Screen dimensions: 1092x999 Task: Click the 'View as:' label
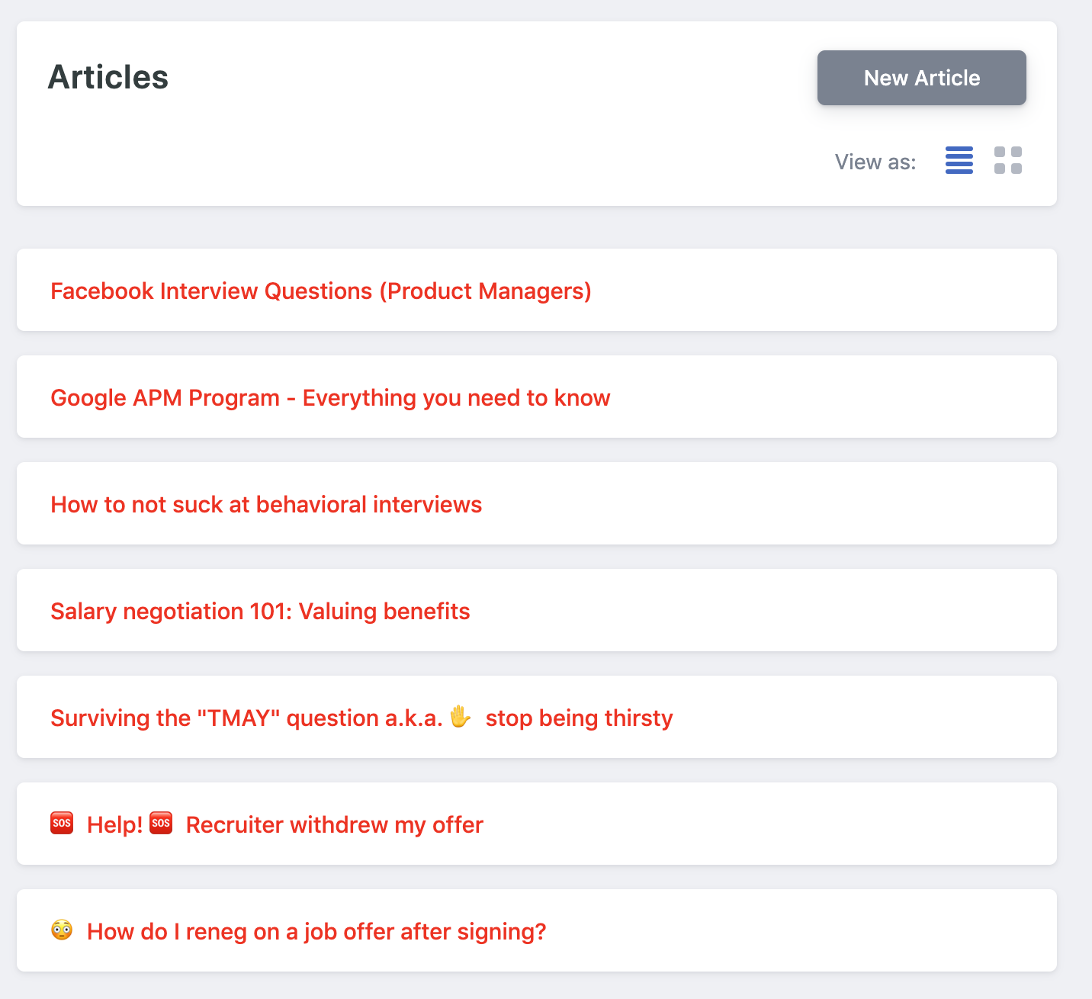(875, 162)
